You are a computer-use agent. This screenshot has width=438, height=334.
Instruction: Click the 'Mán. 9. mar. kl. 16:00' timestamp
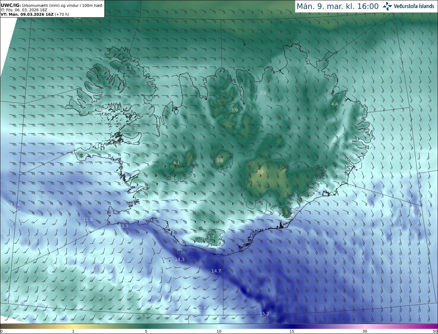coord(337,6)
